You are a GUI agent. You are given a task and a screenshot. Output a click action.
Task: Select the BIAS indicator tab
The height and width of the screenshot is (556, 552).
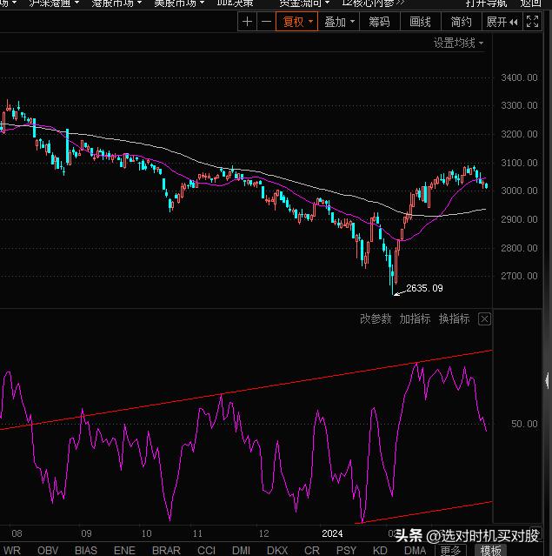[x=86, y=550]
